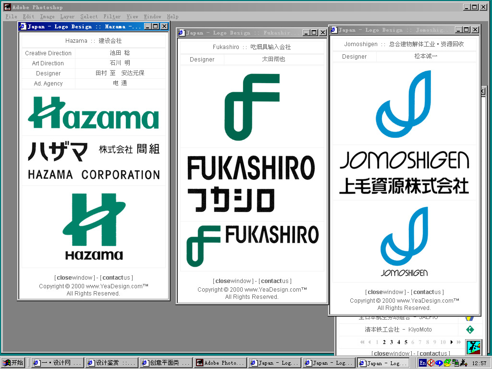
Task: Click the Start (开始) button
Action: [x=13, y=363]
